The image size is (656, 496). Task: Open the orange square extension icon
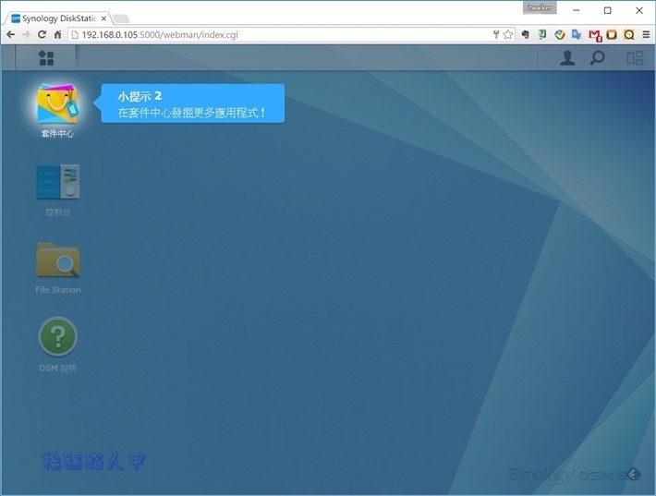coord(612,35)
